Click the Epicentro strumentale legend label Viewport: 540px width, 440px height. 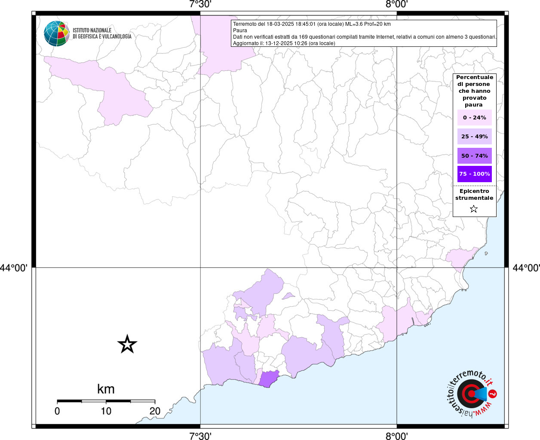pos(474,195)
